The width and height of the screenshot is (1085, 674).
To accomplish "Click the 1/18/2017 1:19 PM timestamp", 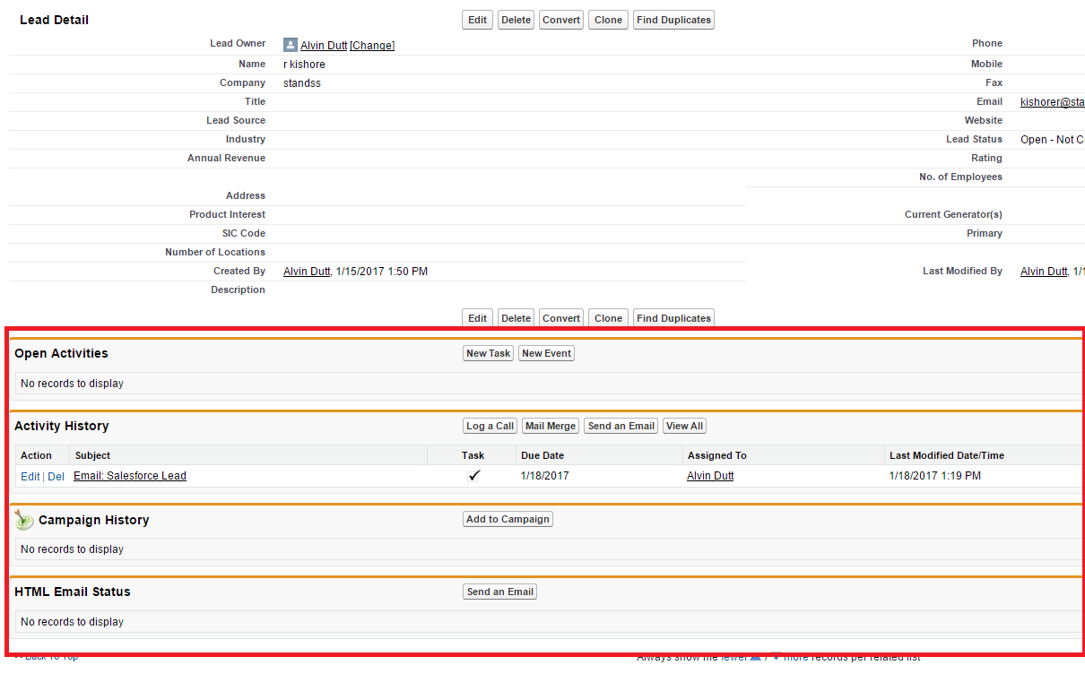I will click(935, 476).
